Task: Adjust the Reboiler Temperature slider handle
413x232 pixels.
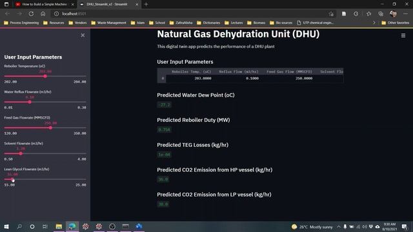Action: pyautogui.click(x=45, y=76)
